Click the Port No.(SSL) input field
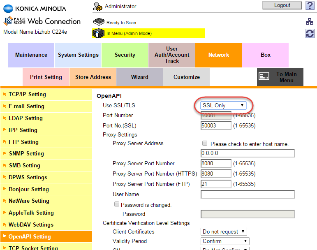The width and height of the screenshot is (317, 250). pos(216,126)
